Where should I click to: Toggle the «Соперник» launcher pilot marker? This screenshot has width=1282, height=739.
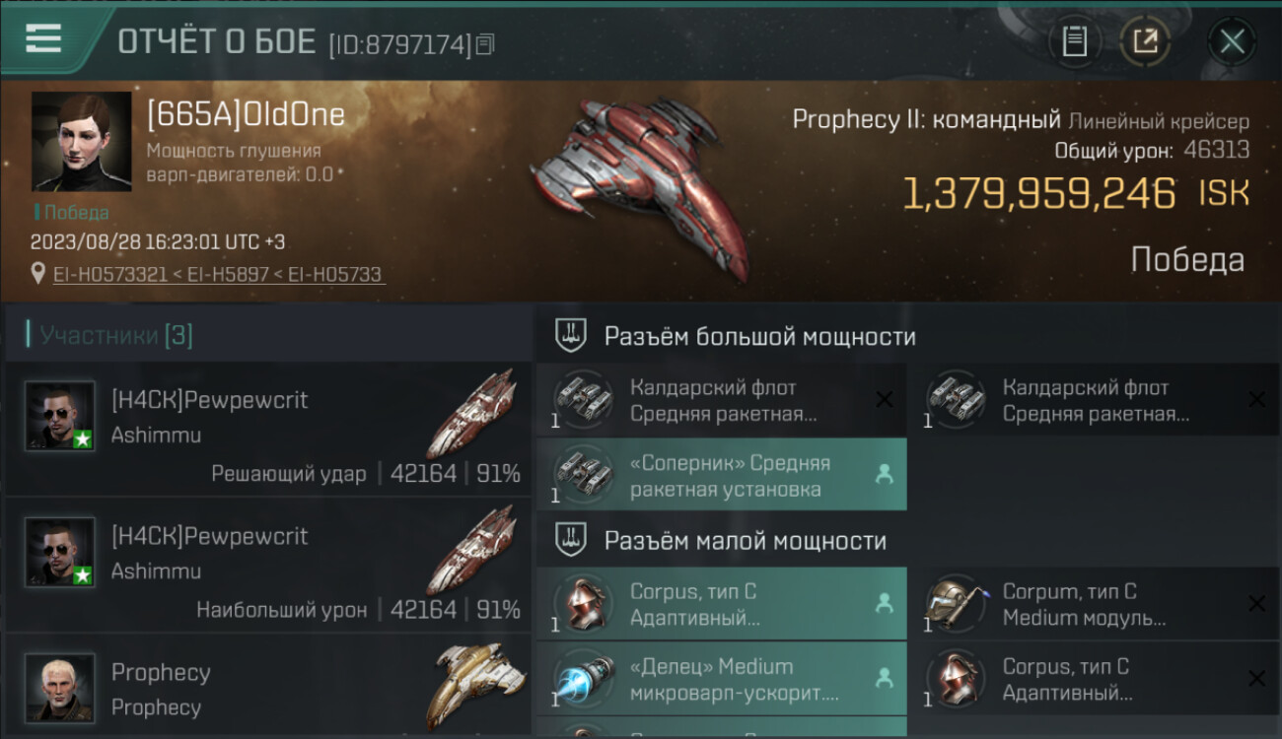pos(884,475)
